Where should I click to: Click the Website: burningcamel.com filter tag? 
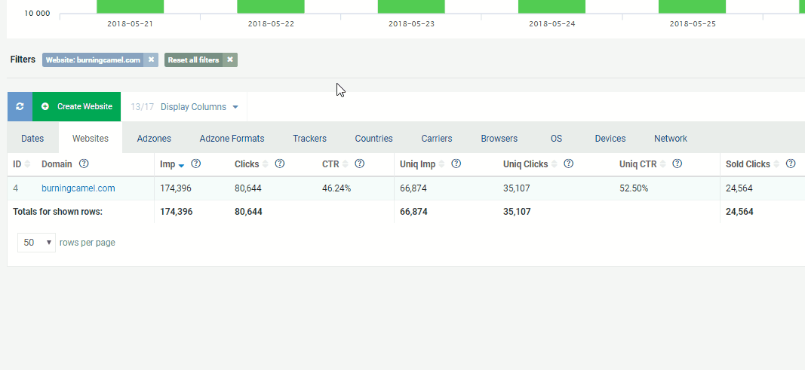pyautogui.click(x=93, y=60)
